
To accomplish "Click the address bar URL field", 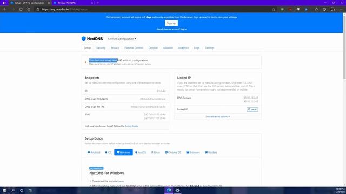I will tap(152, 9).
